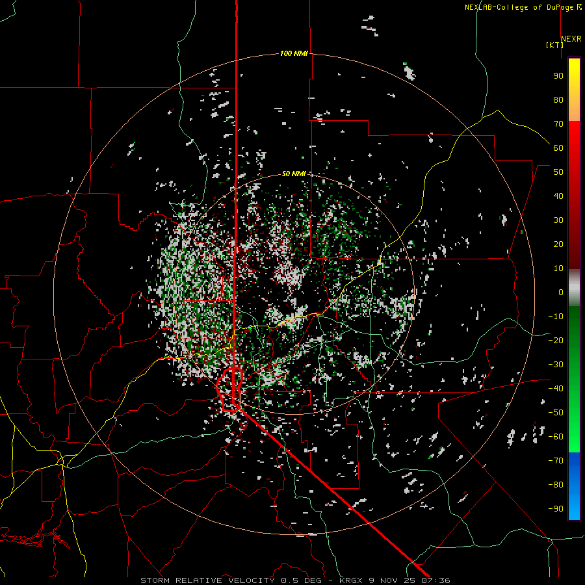585x585 pixels.
Task: Select the -10 value on the velocity scale
Action: 556,317
